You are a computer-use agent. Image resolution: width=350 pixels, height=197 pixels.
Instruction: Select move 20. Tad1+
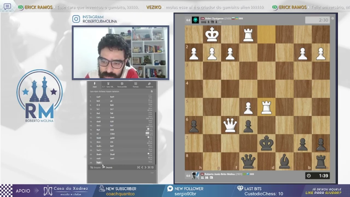pyautogui.click(x=99, y=150)
